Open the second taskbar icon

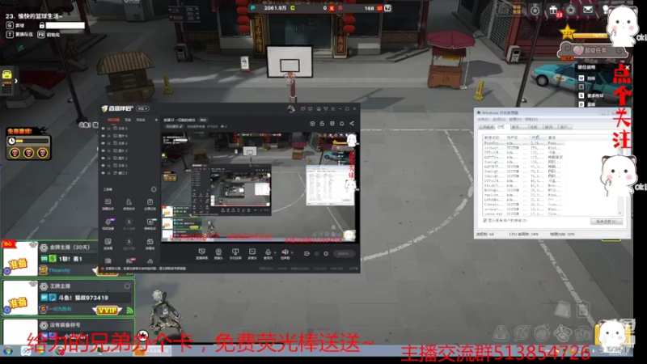click(26, 351)
